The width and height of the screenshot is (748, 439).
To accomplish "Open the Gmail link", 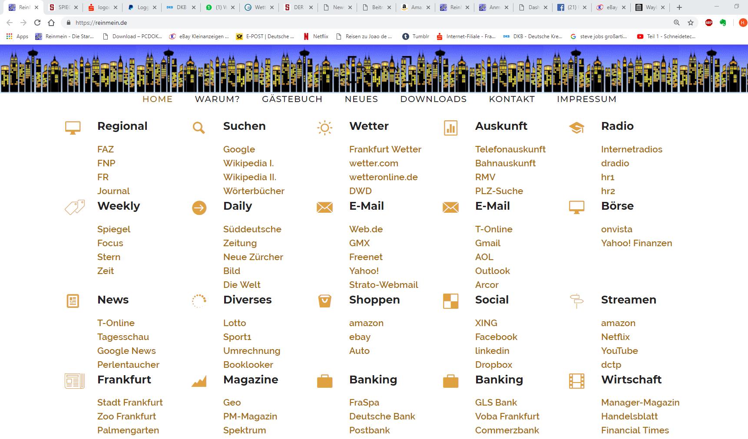I will pyautogui.click(x=488, y=243).
